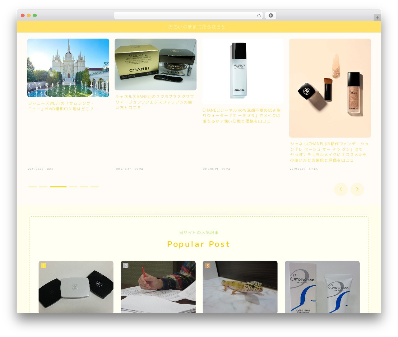This screenshot has width=398, height=337.
Task: Click the WEST category tag
Action: pyautogui.click(x=50, y=169)
